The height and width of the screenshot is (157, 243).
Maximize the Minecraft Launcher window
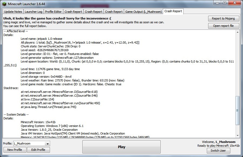pos(225,3)
